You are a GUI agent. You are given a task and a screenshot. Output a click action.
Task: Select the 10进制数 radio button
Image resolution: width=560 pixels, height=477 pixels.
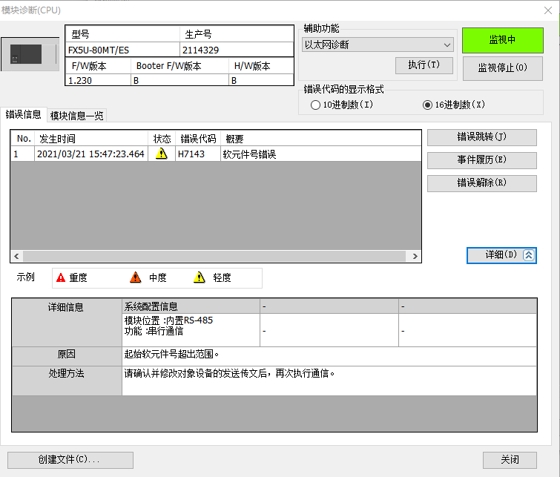tap(316, 105)
